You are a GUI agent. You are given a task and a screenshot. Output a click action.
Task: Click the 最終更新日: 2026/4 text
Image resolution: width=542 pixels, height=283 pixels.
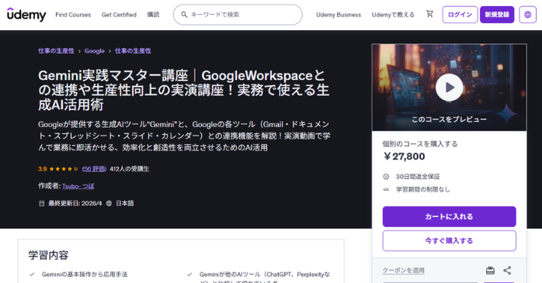(x=75, y=203)
